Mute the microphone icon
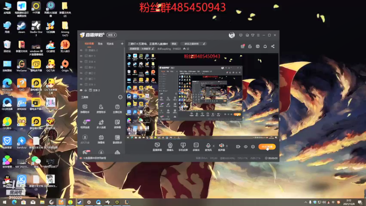Viewport: 366px width, 206px height. [x=208, y=146]
